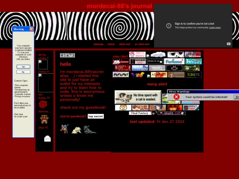Click the blue-haired anime girl badge
The width and height of the screenshot is (239, 179).
tap(158, 107)
